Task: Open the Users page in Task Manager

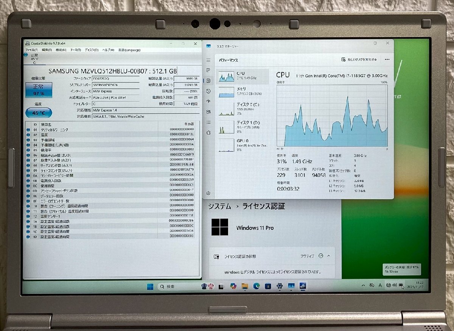Action: (x=208, y=112)
